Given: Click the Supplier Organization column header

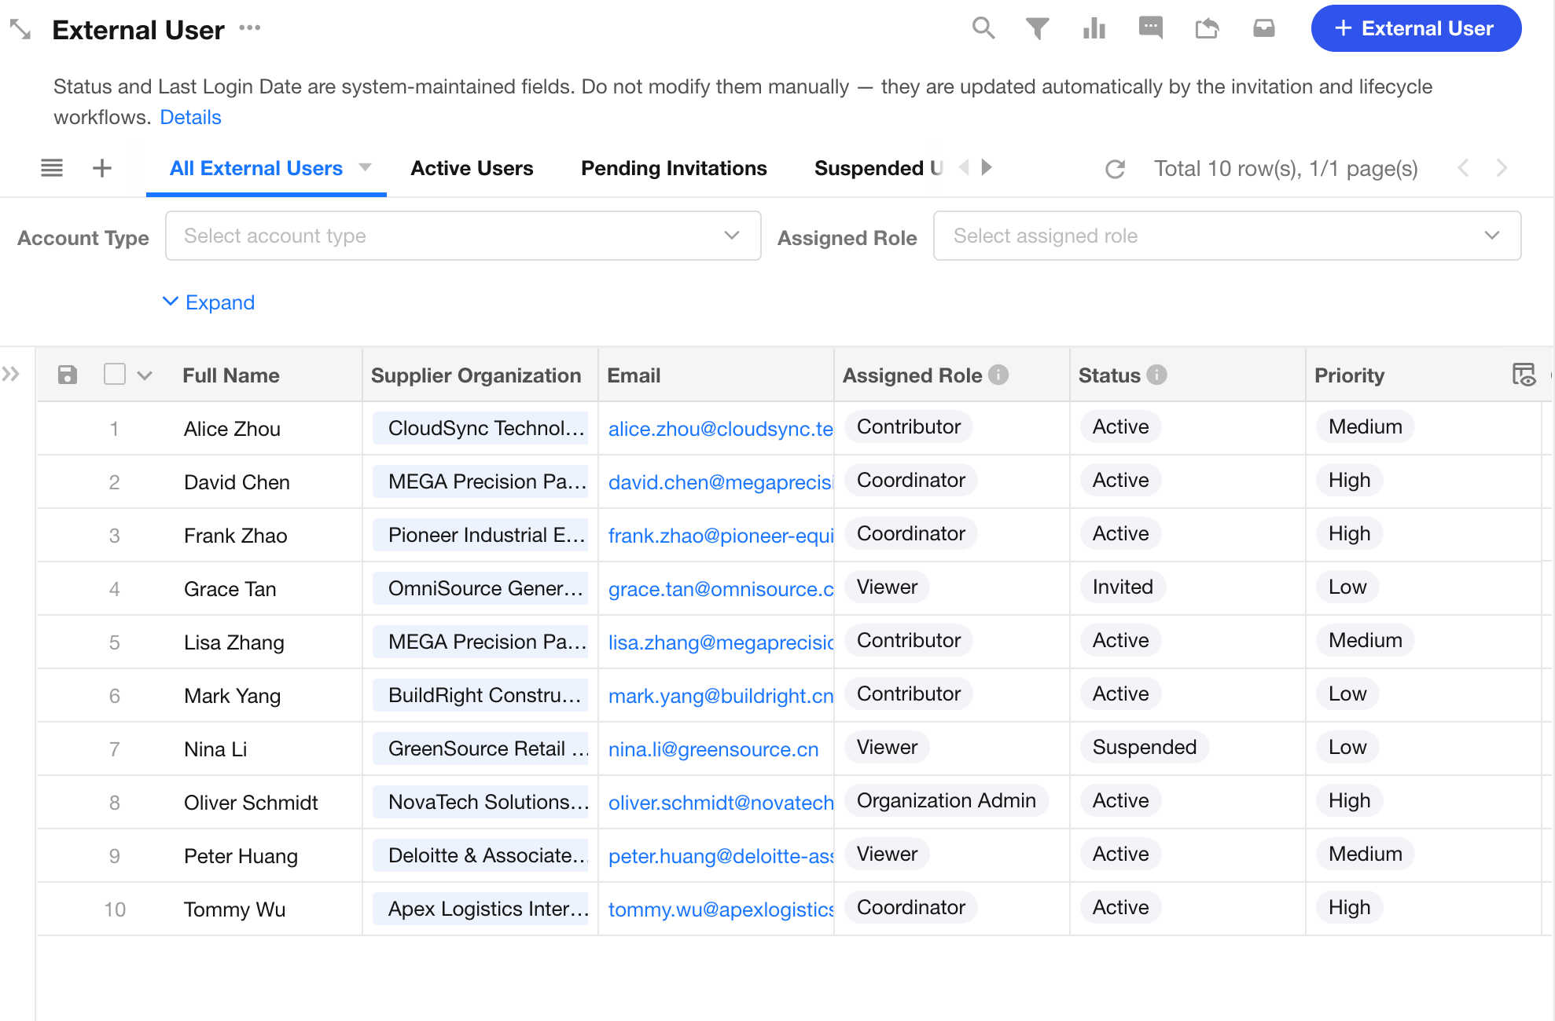Looking at the screenshot, I should 476,375.
